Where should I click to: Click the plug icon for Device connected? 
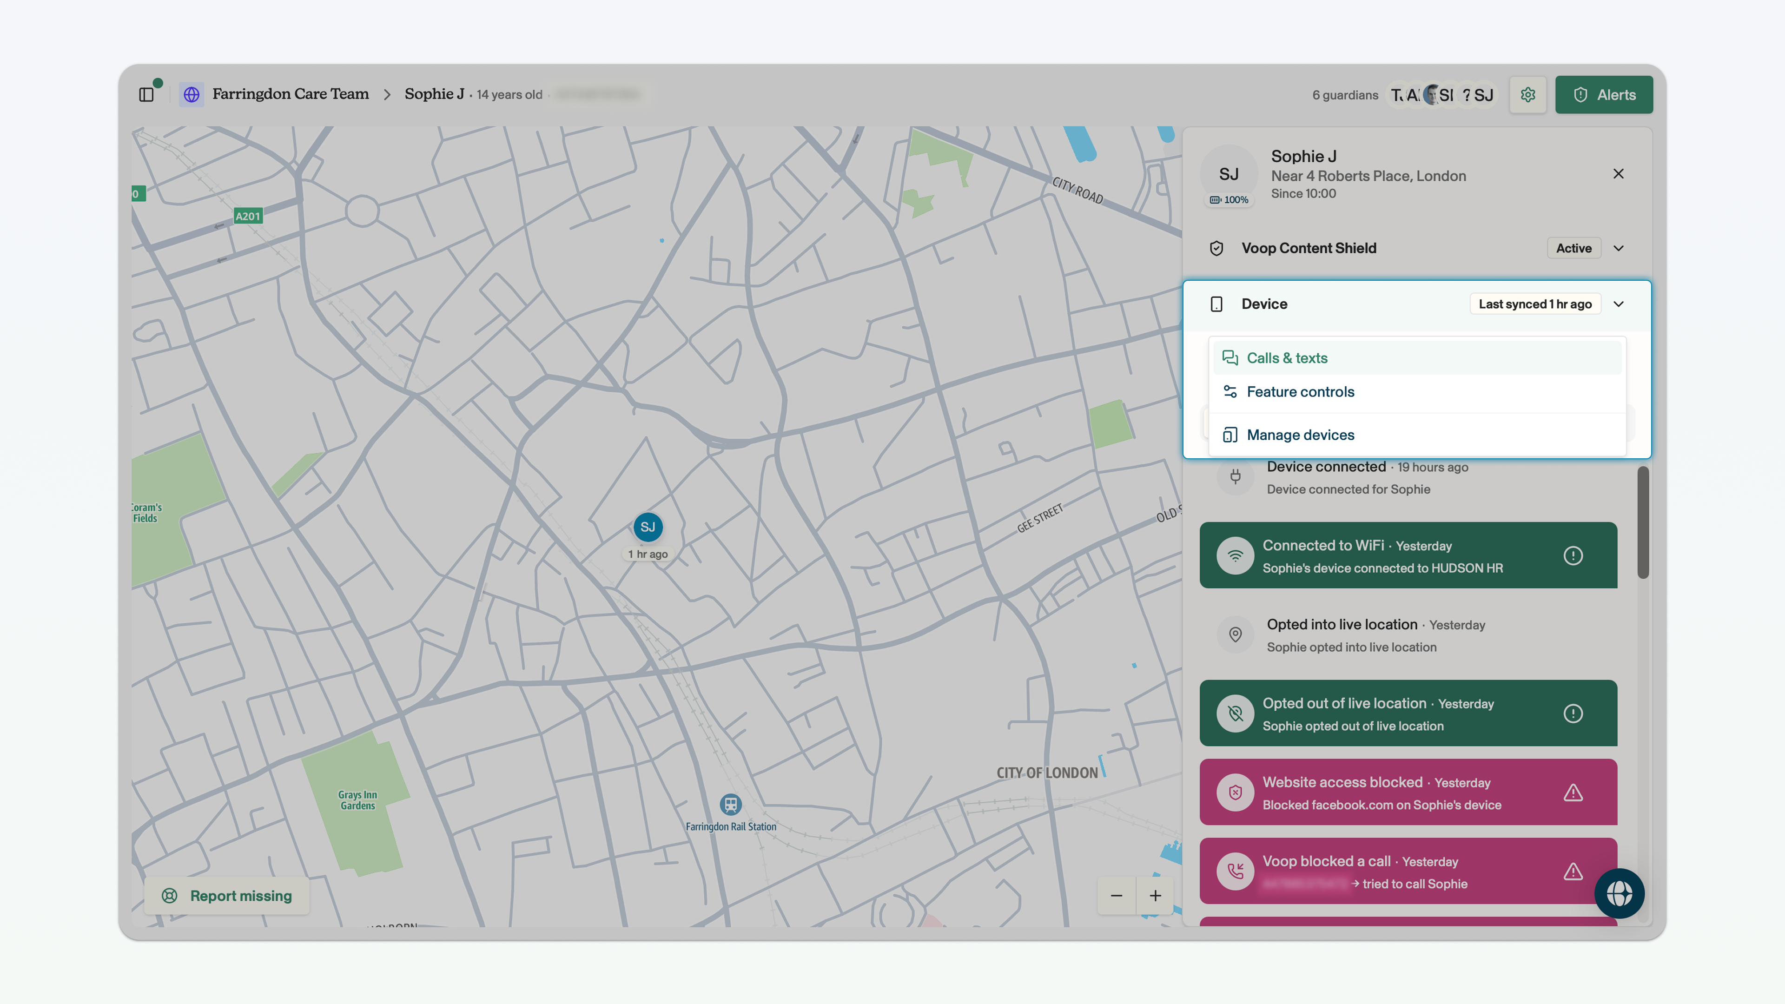pyautogui.click(x=1235, y=477)
